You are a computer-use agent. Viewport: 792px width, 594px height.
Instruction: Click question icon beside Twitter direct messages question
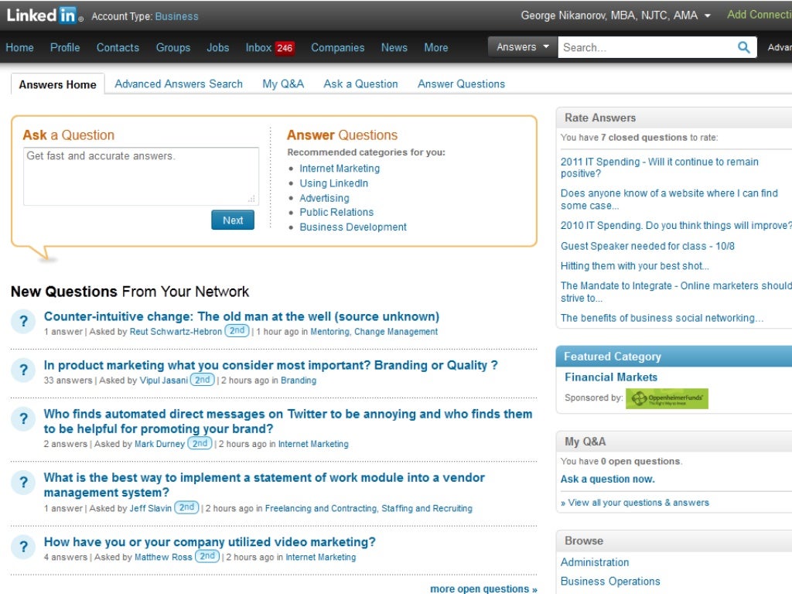click(x=23, y=418)
